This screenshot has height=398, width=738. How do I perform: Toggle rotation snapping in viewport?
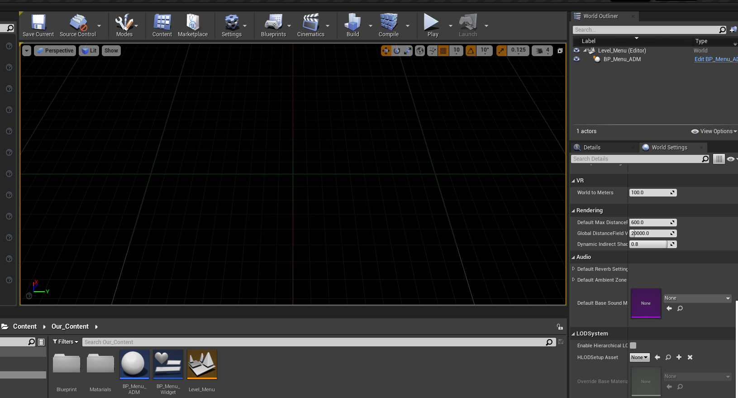(471, 51)
